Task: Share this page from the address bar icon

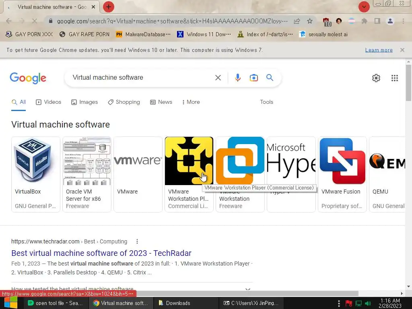Action: pyautogui.click(x=297, y=21)
